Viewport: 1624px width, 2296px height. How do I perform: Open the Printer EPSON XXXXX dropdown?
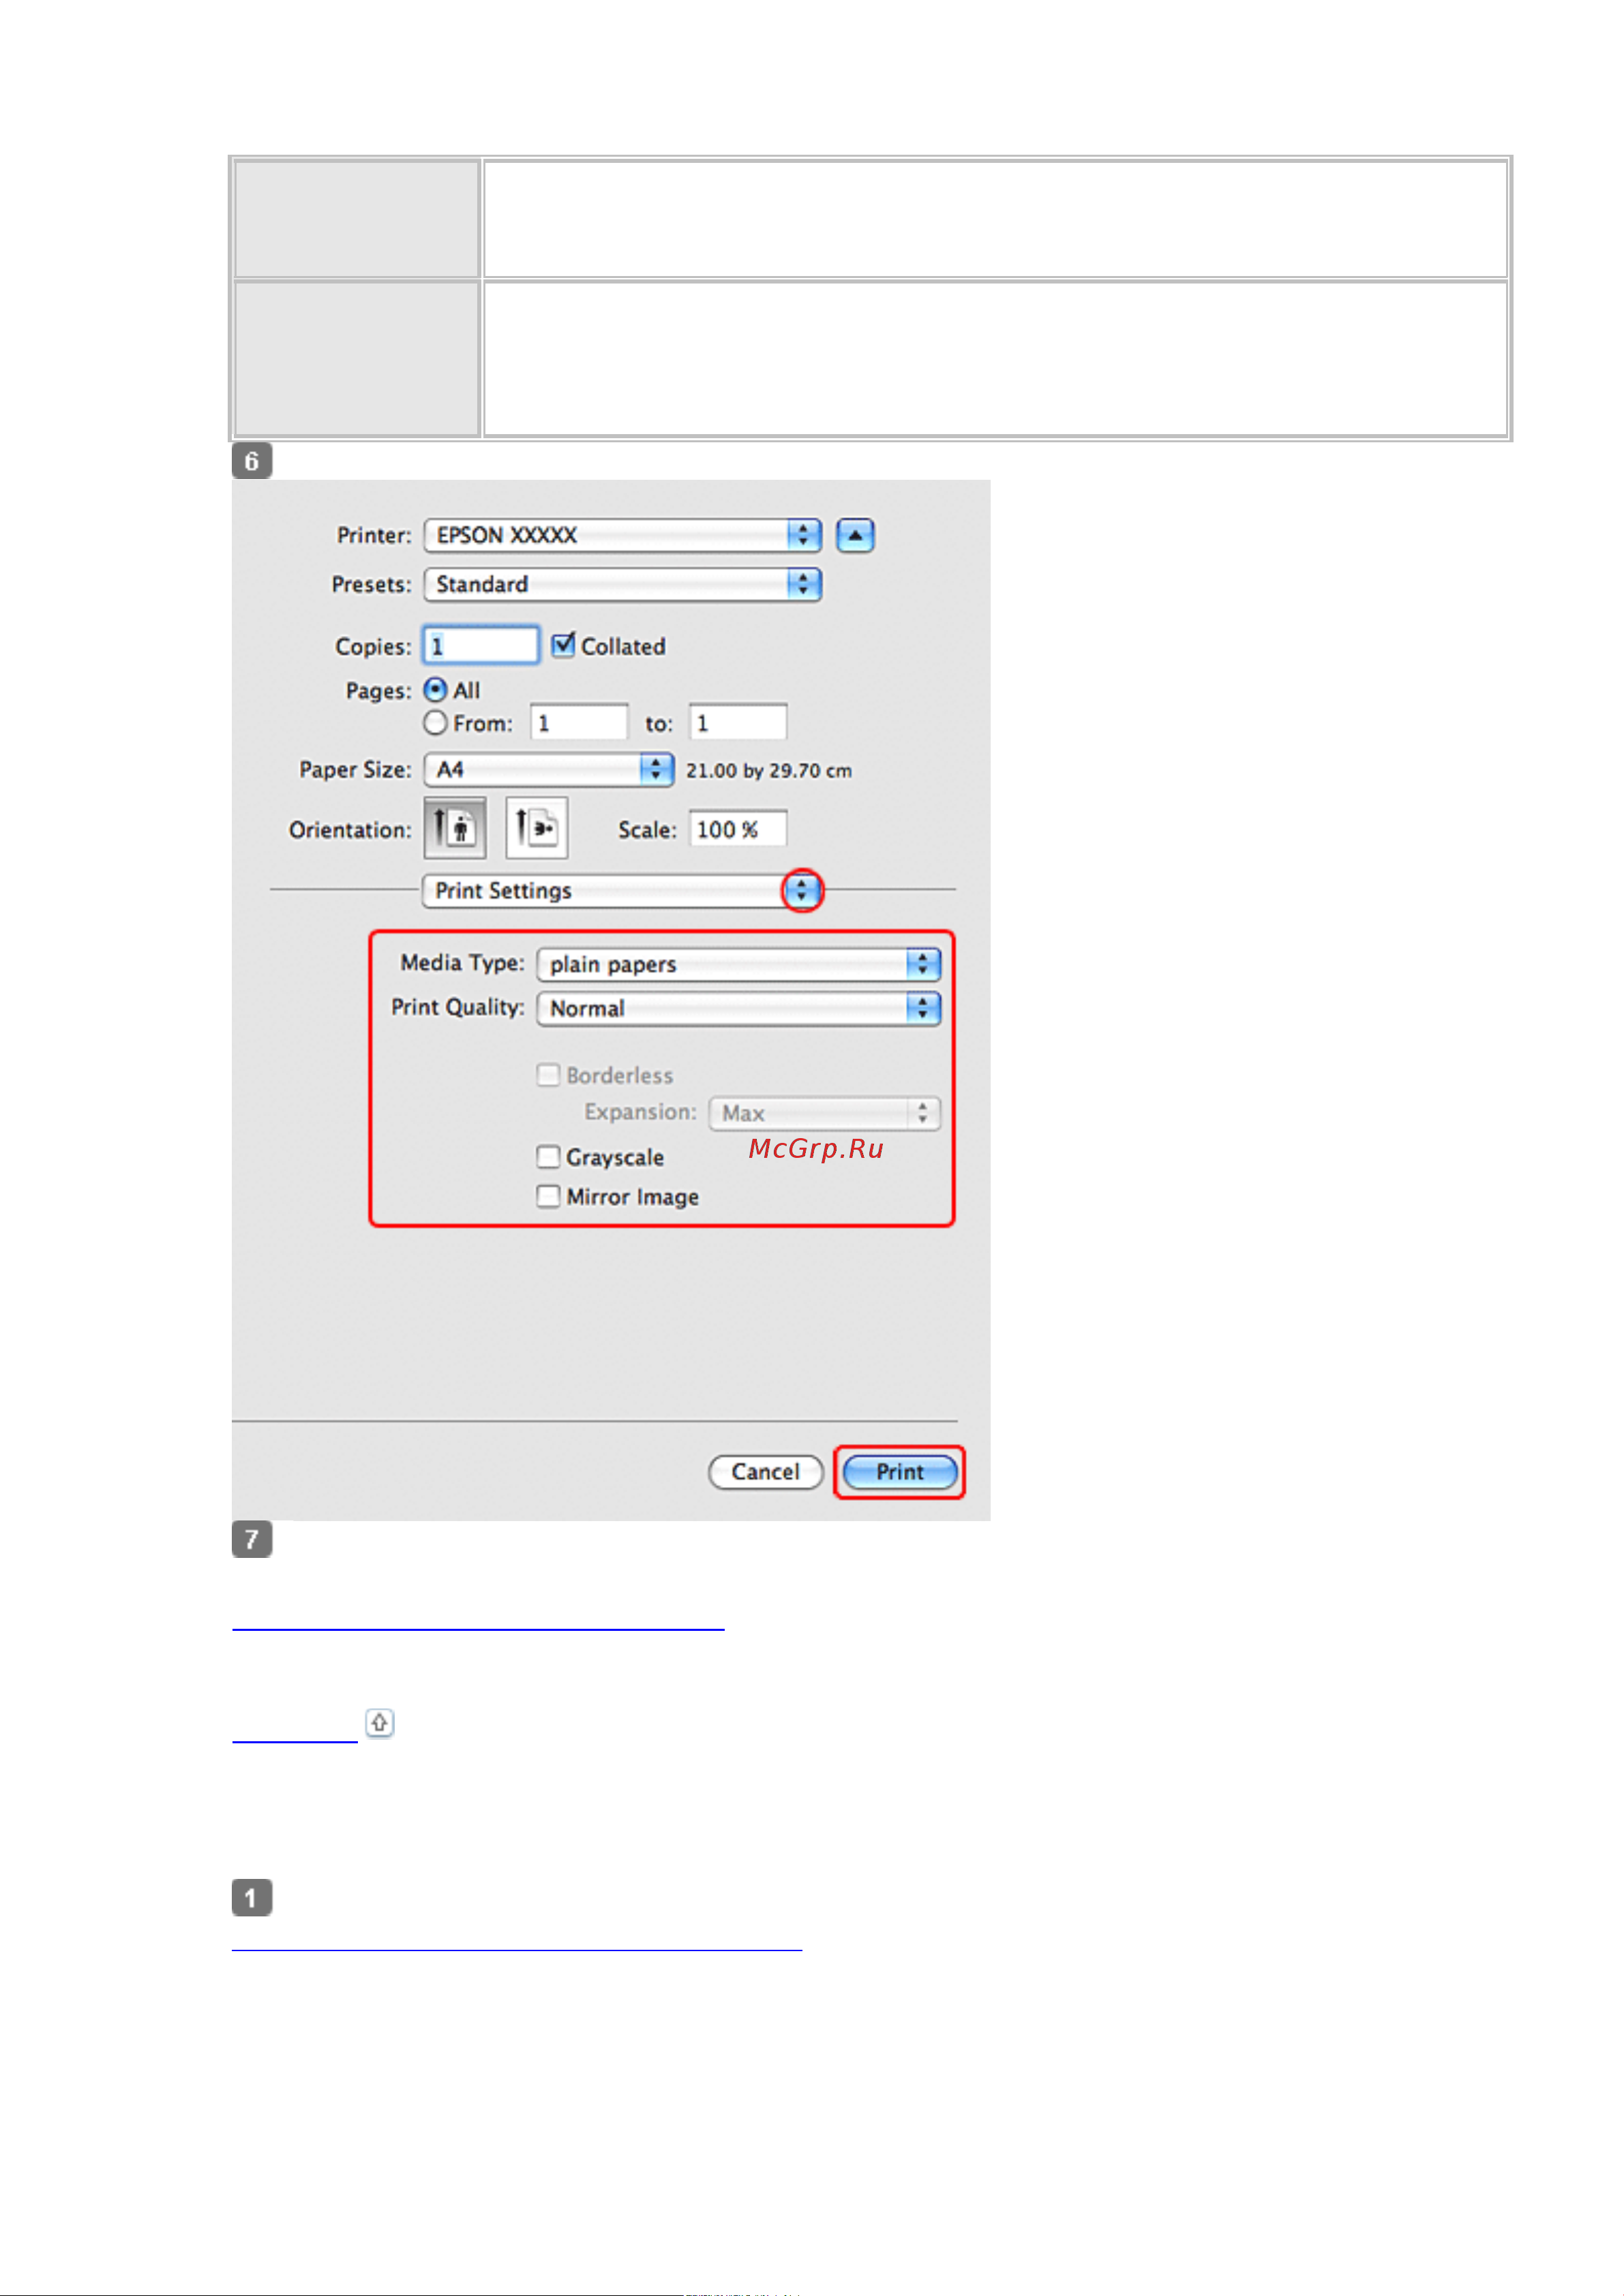[x=621, y=535]
